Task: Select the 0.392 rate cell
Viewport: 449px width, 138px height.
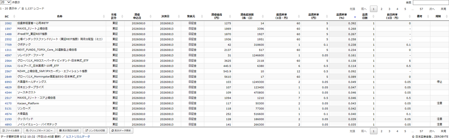Action: coord(343,23)
